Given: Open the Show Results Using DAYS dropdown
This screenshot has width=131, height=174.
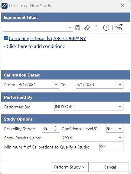Looking at the screenshot, I should pyautogui.click(x=120, y=138).
